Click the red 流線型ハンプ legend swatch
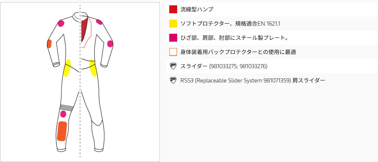378x162 pixels. pyautogui.click(x=173, y=9)
